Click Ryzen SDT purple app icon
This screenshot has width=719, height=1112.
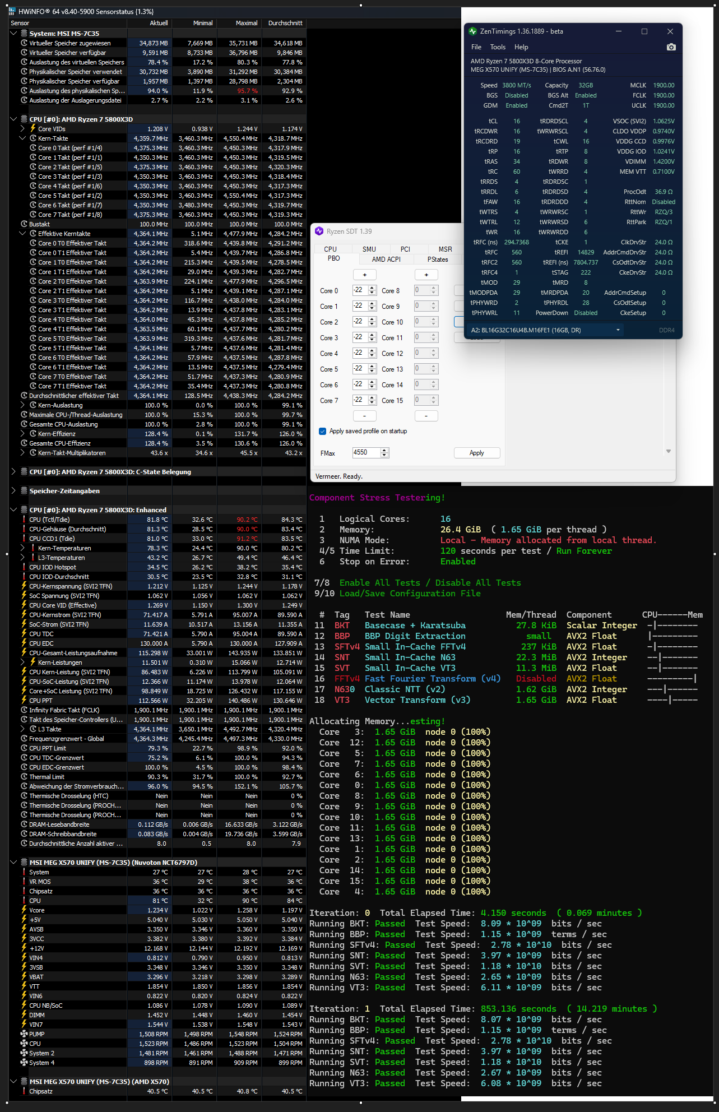point(319,231)
